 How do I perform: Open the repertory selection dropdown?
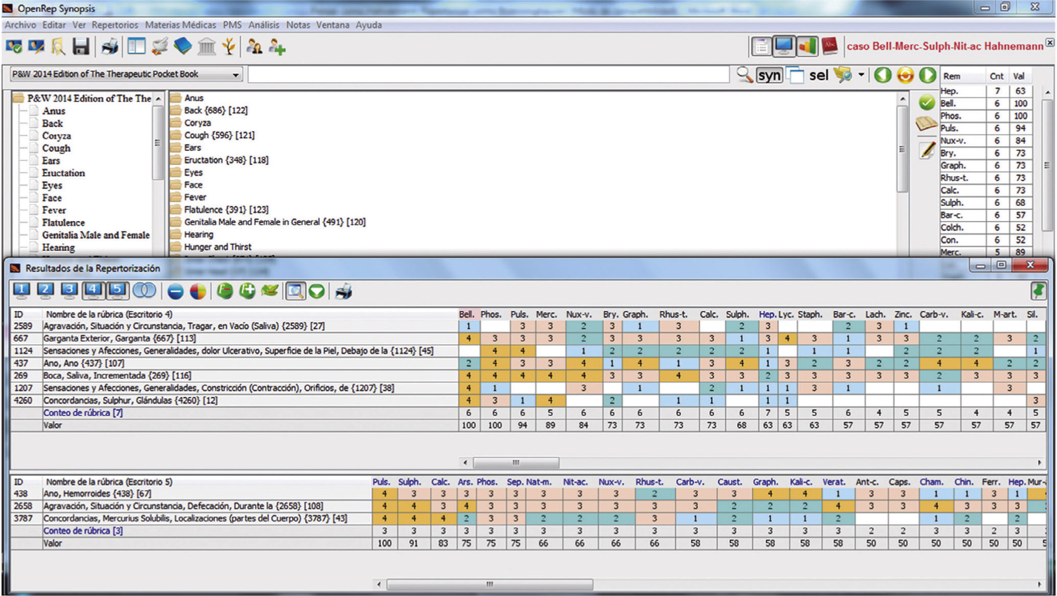click(x=236, y=75)
